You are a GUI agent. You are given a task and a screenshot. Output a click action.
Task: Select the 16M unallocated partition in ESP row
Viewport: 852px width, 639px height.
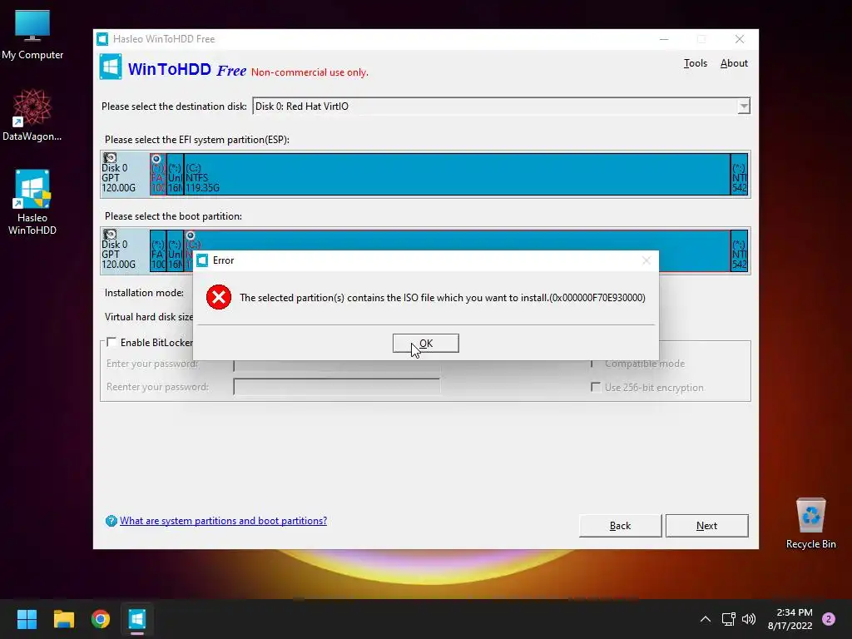pyautogui.click(x=175, y=174)
